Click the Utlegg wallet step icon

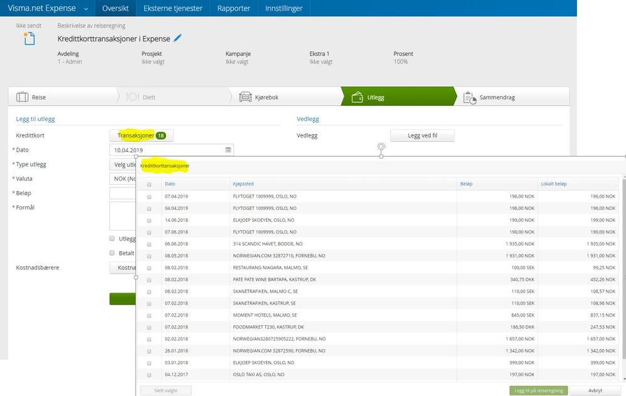(x=358, y=97)
